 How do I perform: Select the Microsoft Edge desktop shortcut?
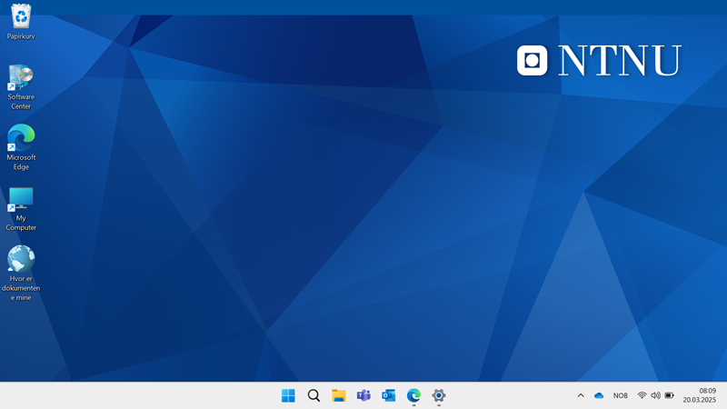[21, 147]
